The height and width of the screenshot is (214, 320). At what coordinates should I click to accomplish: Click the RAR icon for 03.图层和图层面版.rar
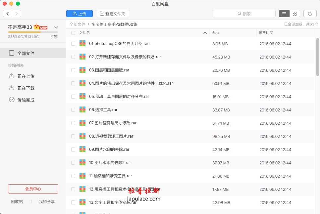(82, 70)
